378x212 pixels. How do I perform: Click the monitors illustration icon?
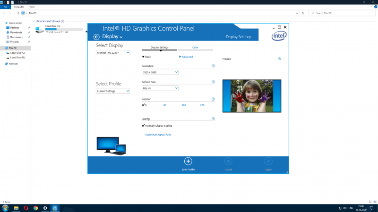coord(111,146)
